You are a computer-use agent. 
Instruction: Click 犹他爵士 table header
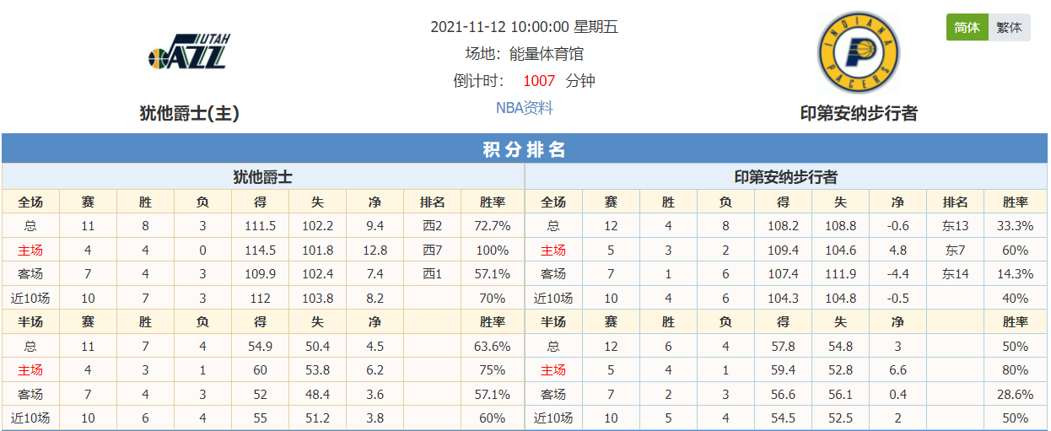[x=263, y=177]
